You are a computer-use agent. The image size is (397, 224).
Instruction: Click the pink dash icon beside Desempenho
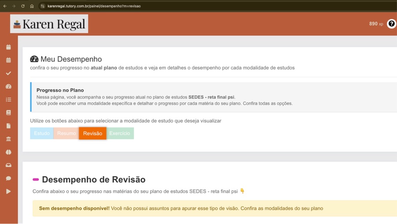click(x=36, y=179)
